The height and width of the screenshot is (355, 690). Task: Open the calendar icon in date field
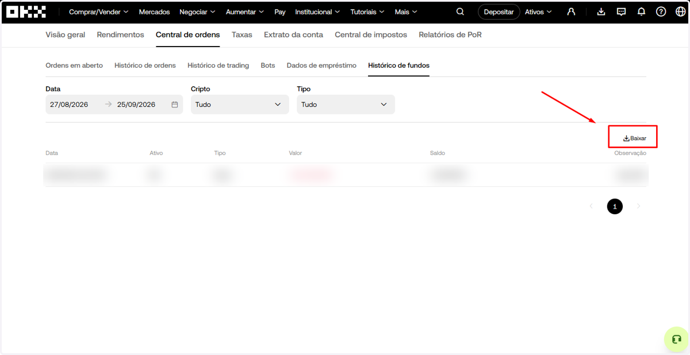(175, 105)
